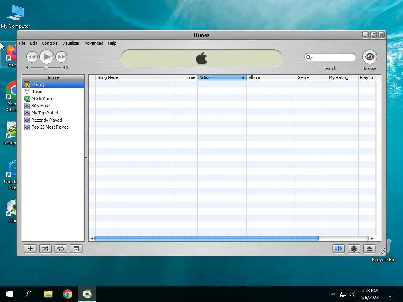This screenshot has width=403, height=302.
Task: Open the Controls menu
Action: (50, 43)
